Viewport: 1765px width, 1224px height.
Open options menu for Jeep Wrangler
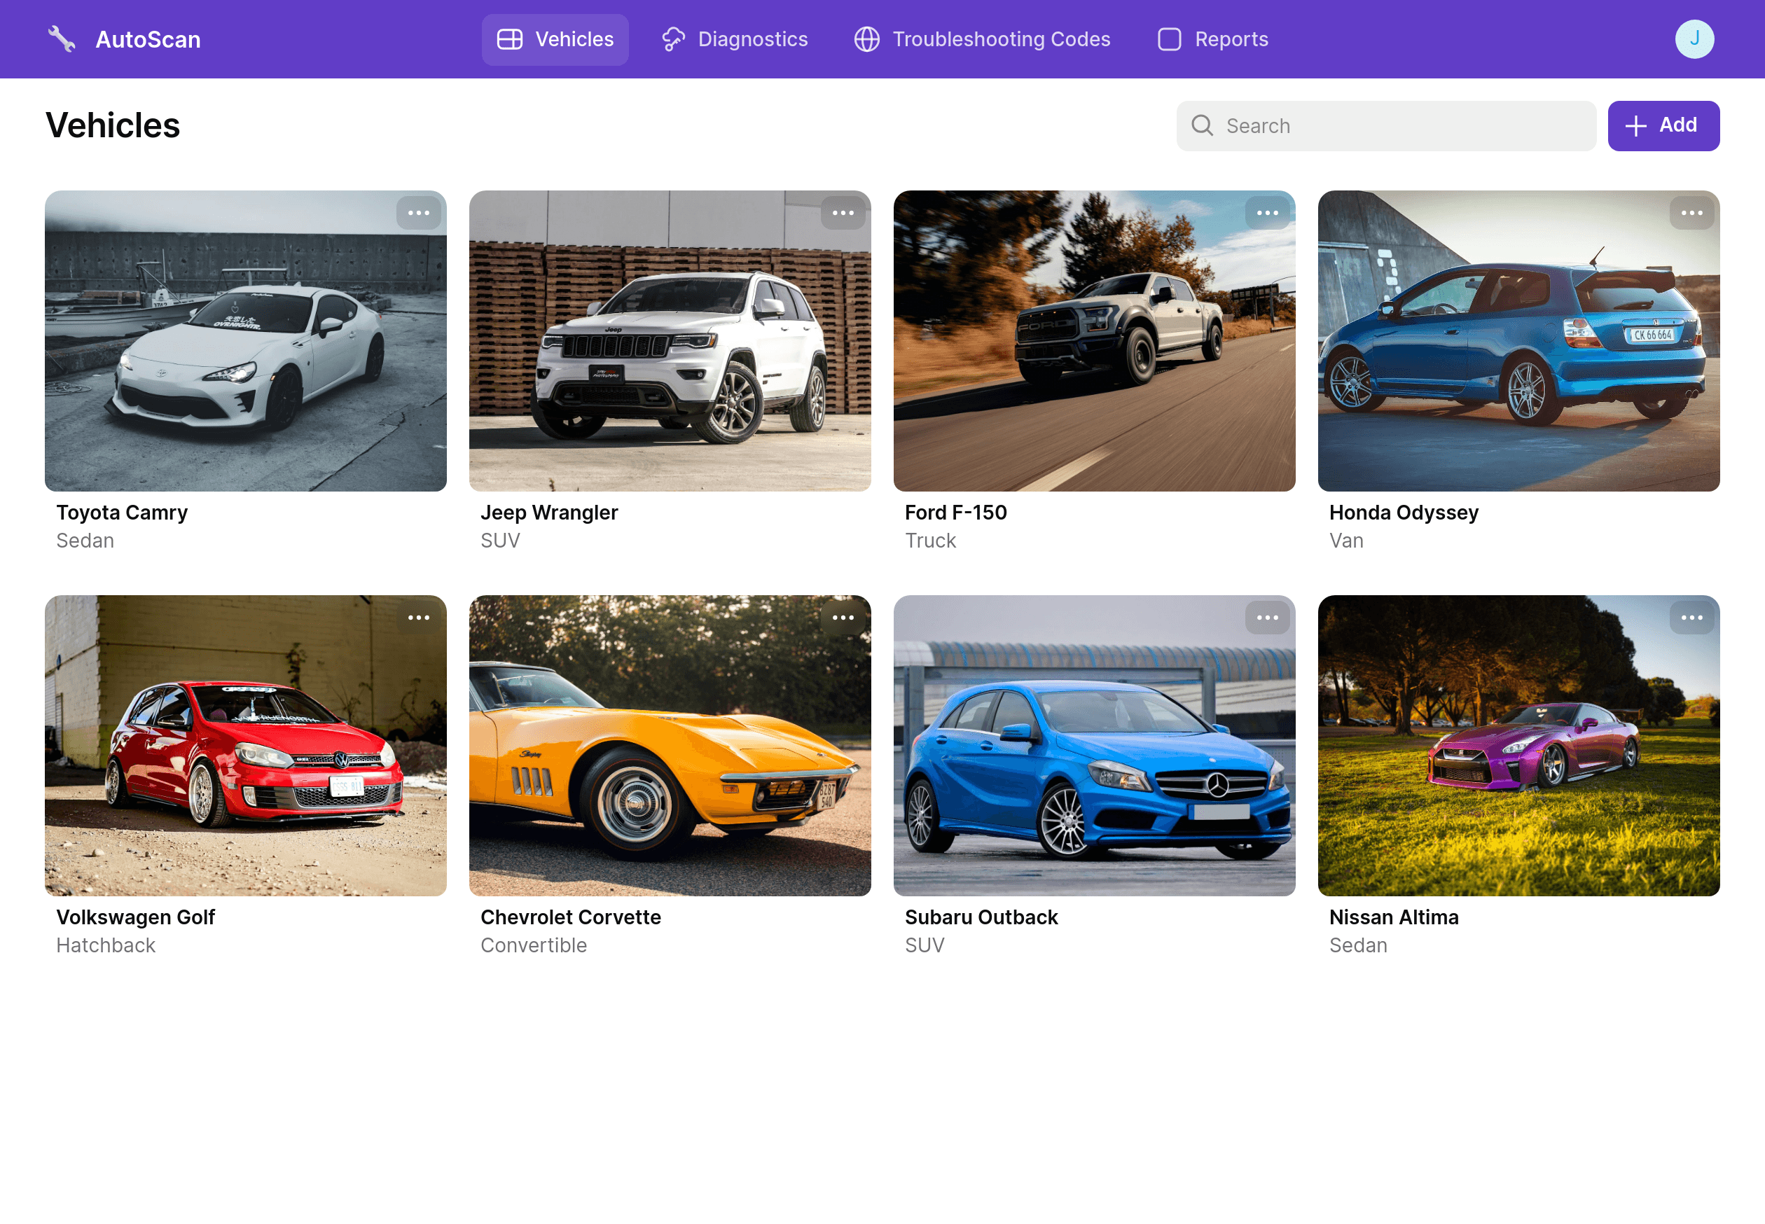843,213
